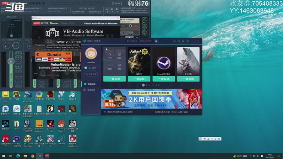This screenshot has height=159, width=283.
Task: Click green accelerate button under Deep Rock card
Action: (x=114, y=79)
